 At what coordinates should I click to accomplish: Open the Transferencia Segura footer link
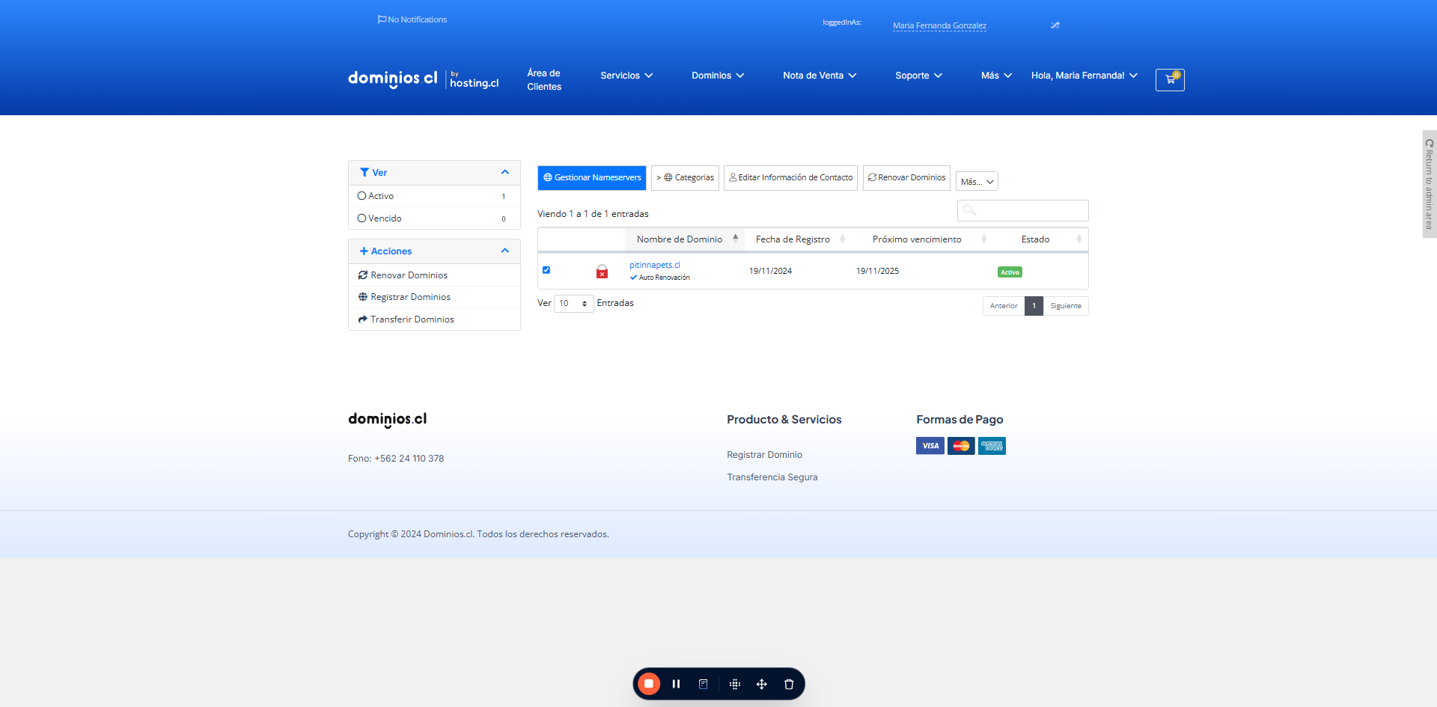point(772,477)
